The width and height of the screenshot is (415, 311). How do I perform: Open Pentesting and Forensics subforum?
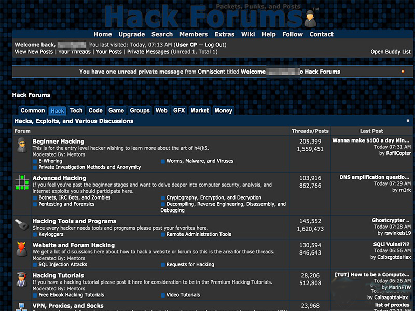[66, 204]
